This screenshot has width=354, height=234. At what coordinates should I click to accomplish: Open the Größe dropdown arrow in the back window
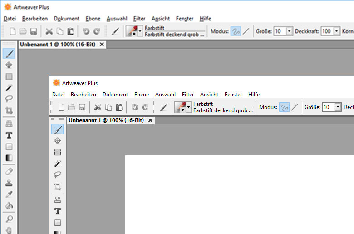(289, 31)
